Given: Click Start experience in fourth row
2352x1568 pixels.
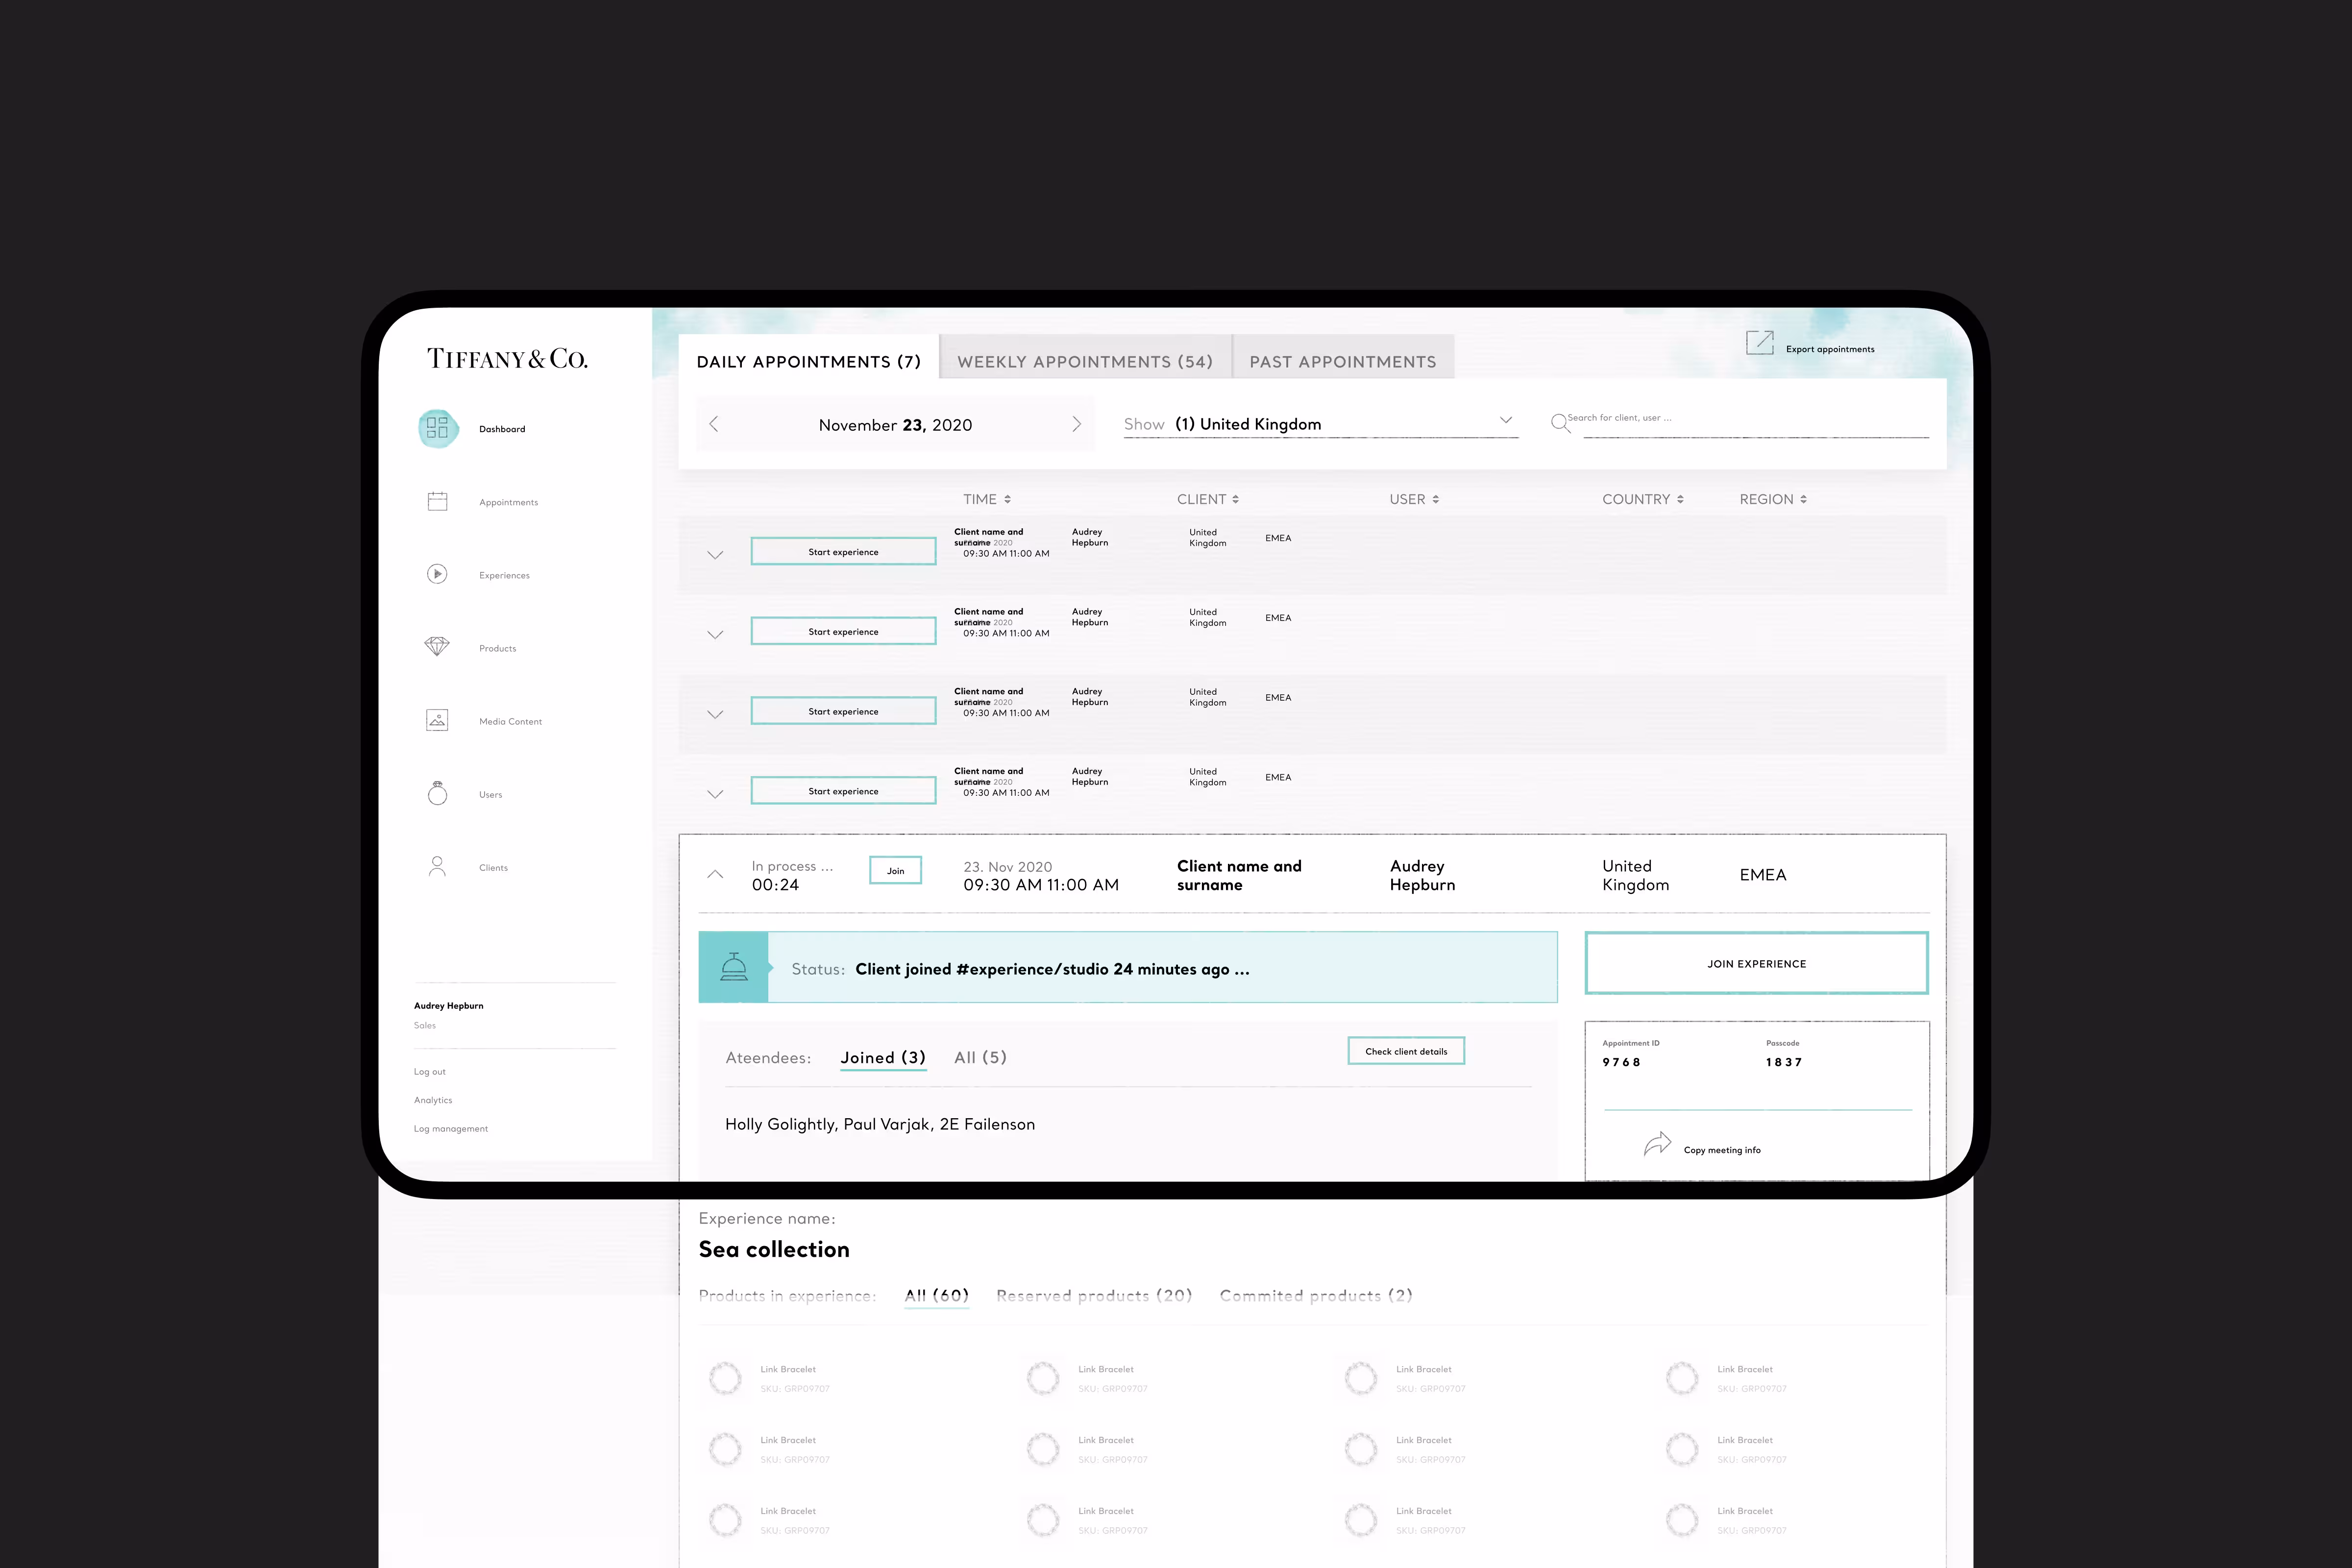Looking at the screenshot, I should [x=843, y=790].
